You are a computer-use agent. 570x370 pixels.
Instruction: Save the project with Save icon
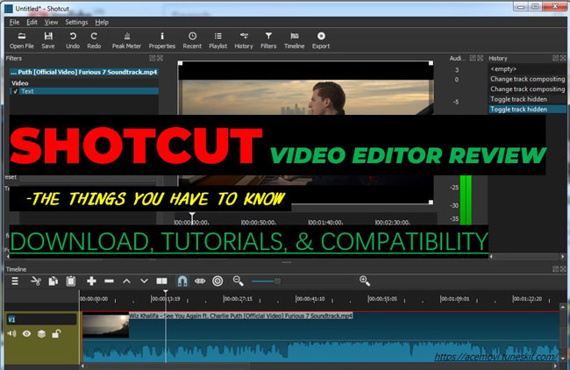[48, 40]
